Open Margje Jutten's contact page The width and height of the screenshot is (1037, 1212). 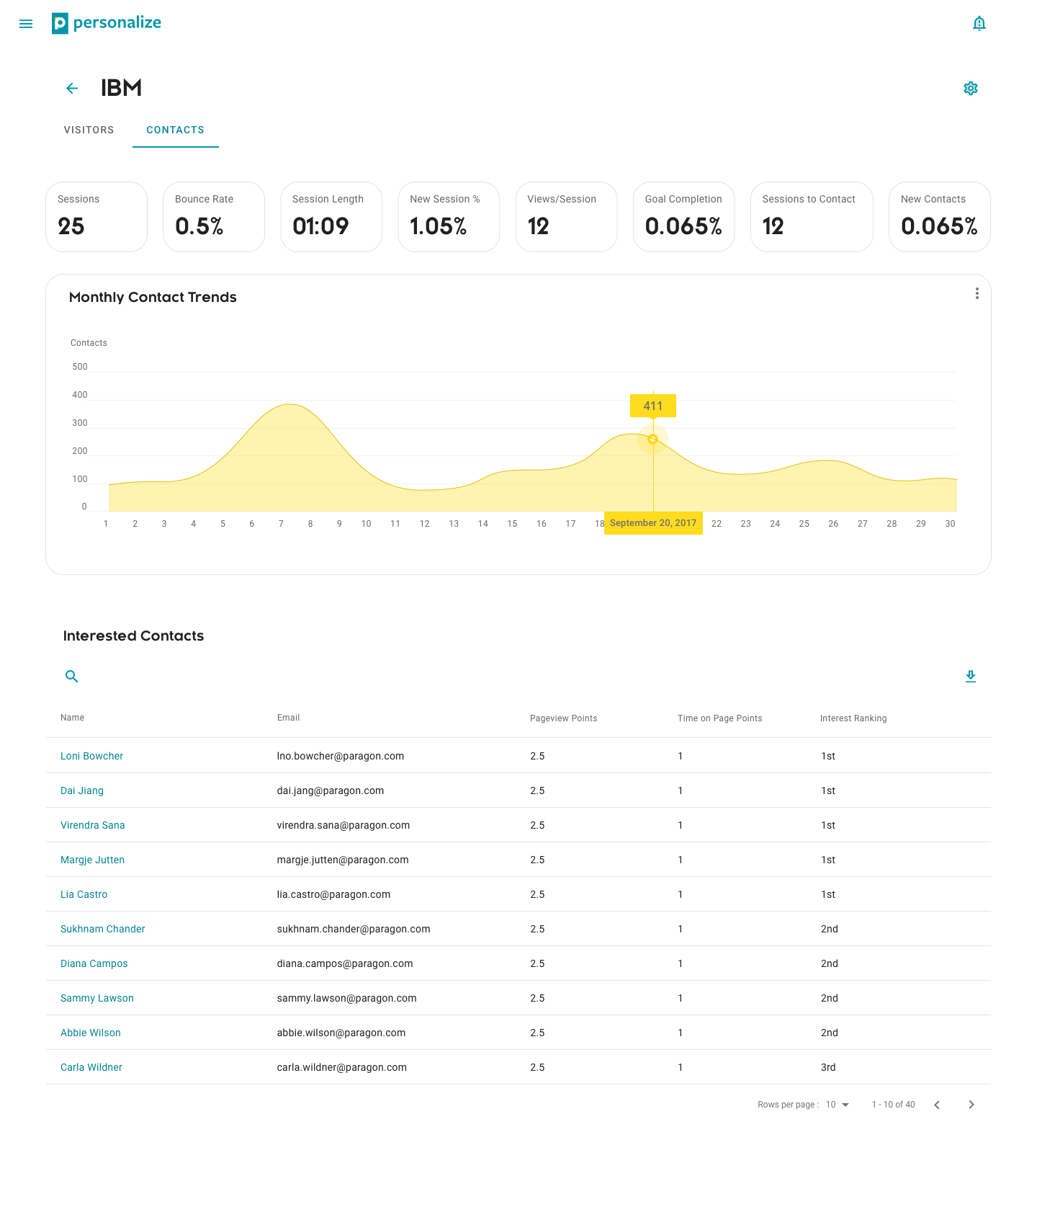pos(92,860)
